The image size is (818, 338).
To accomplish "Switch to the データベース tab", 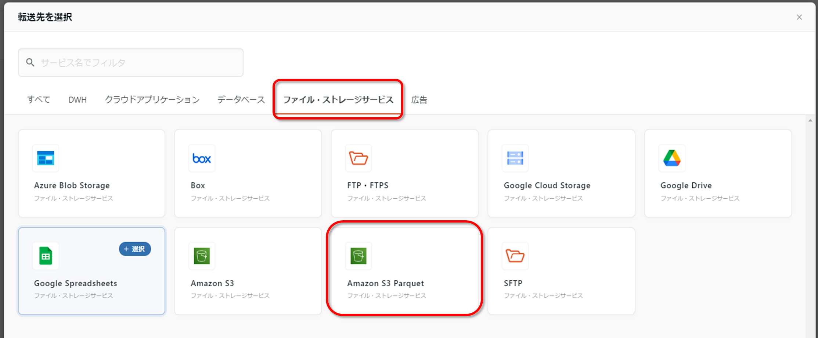I will tap(241, 100).
